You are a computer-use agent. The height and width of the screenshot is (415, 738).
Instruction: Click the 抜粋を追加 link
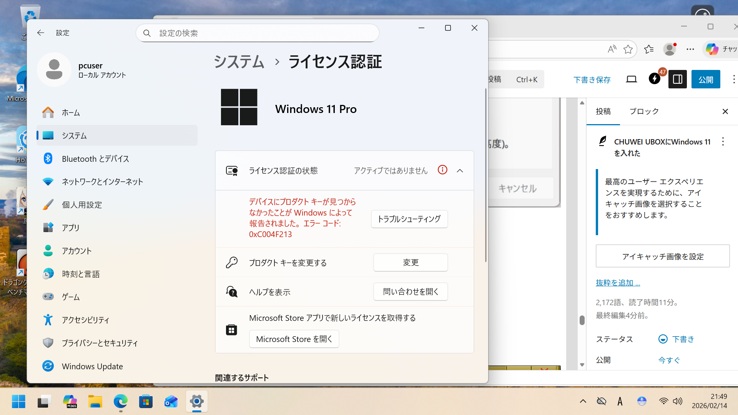(618, 283)
